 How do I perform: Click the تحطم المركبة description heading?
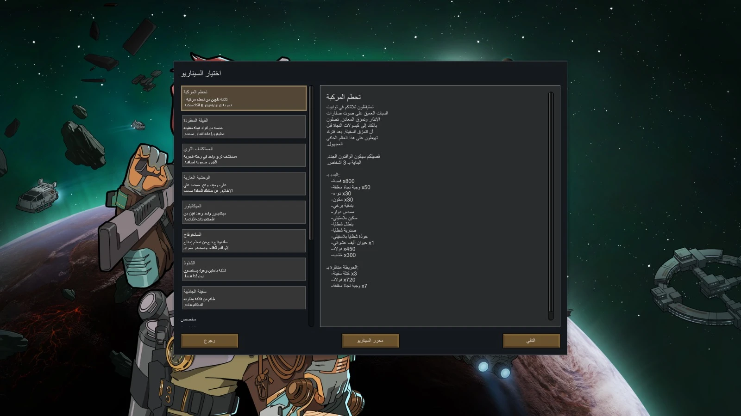pyautogui.click(x=343, y=97)
